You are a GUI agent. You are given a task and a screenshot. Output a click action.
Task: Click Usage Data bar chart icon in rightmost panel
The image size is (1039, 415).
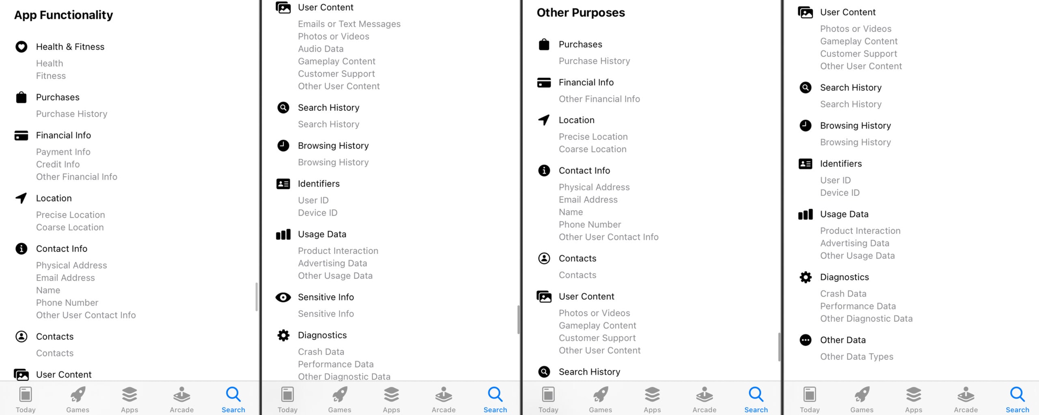coord(805,214)
